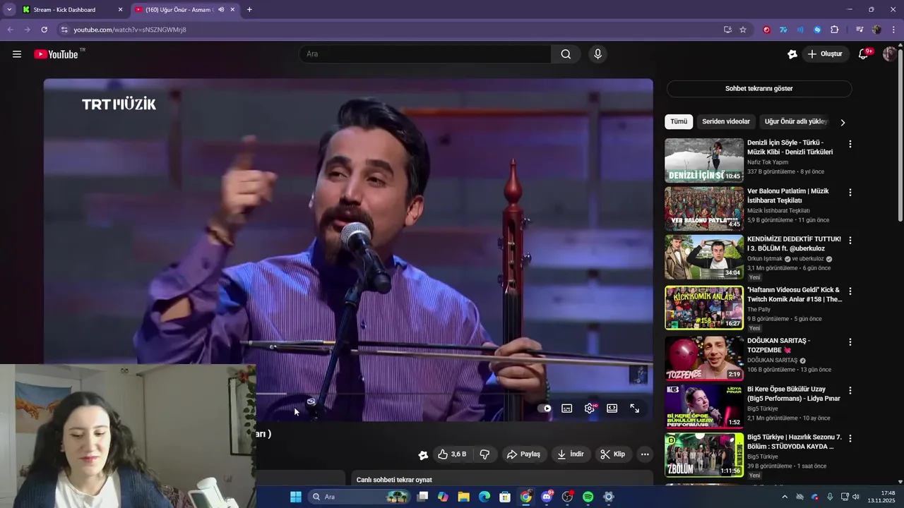Open options for Big5 Türkiye Hazırlık Sezonu video
Image resolution: width=904 pixels, height=508 pixels.
(x=850, y=438)
